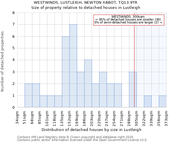Click the tallest bar with value 7

point(73,66)
